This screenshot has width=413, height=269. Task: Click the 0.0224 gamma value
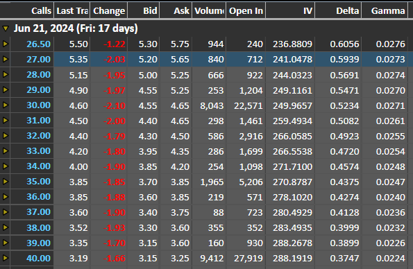391,259
